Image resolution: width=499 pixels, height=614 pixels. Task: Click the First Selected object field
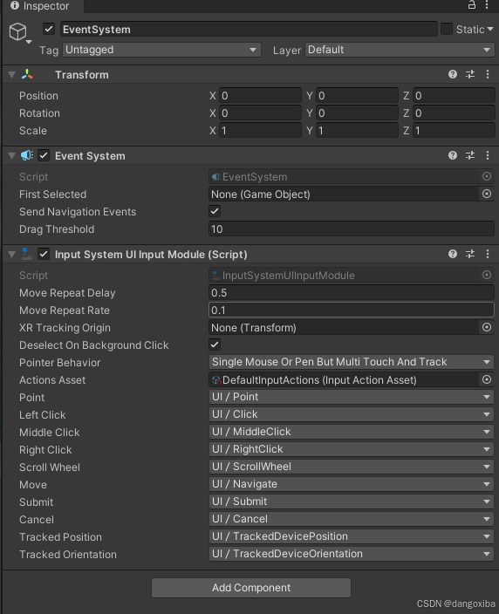344,194
